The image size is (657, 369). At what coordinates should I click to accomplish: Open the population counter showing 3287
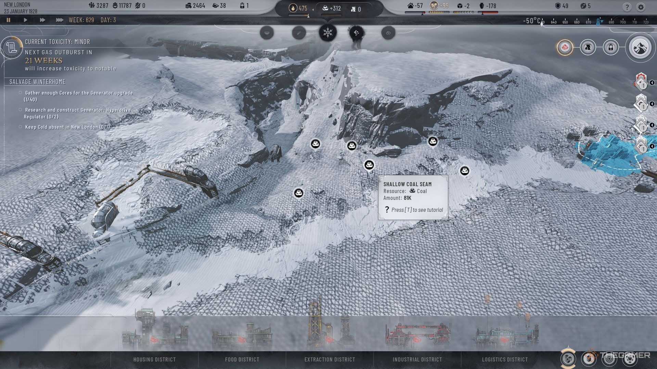tap(99, 6)
